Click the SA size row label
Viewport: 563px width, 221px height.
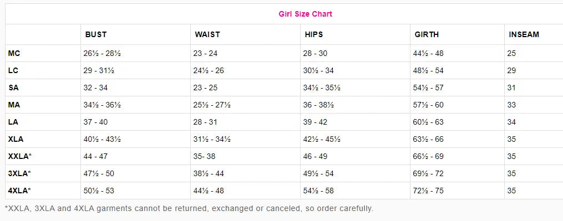13,88
